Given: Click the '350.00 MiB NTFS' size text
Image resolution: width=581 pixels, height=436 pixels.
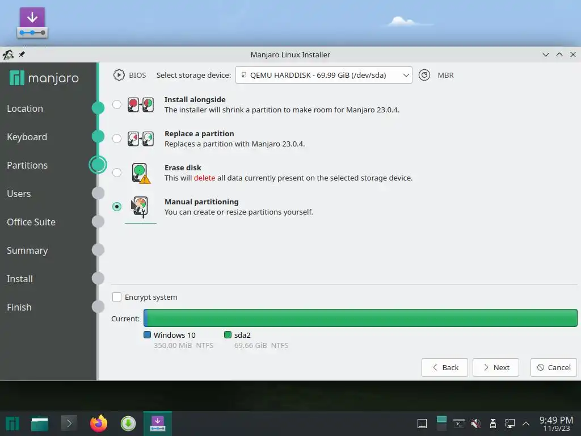Looking at the screenshot, I should [x=184, y=346].
